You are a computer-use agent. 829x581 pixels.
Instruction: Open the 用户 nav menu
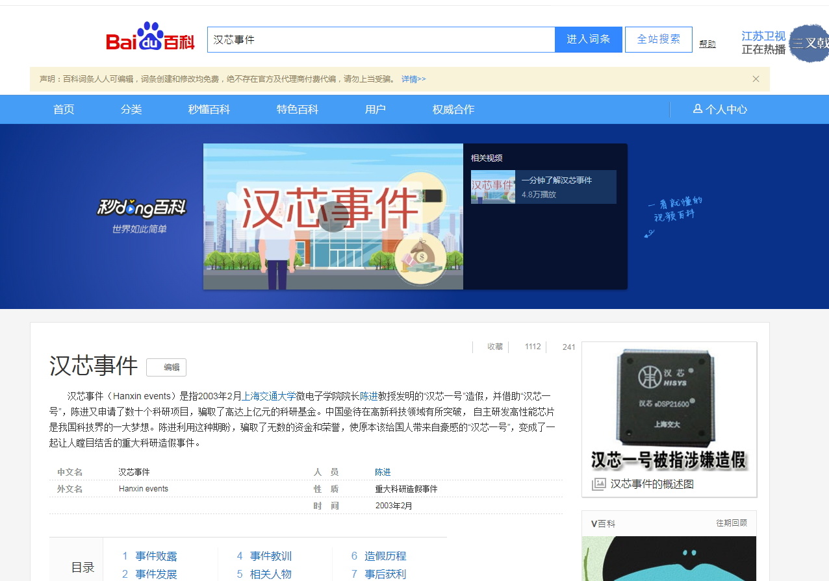(376, 110)
